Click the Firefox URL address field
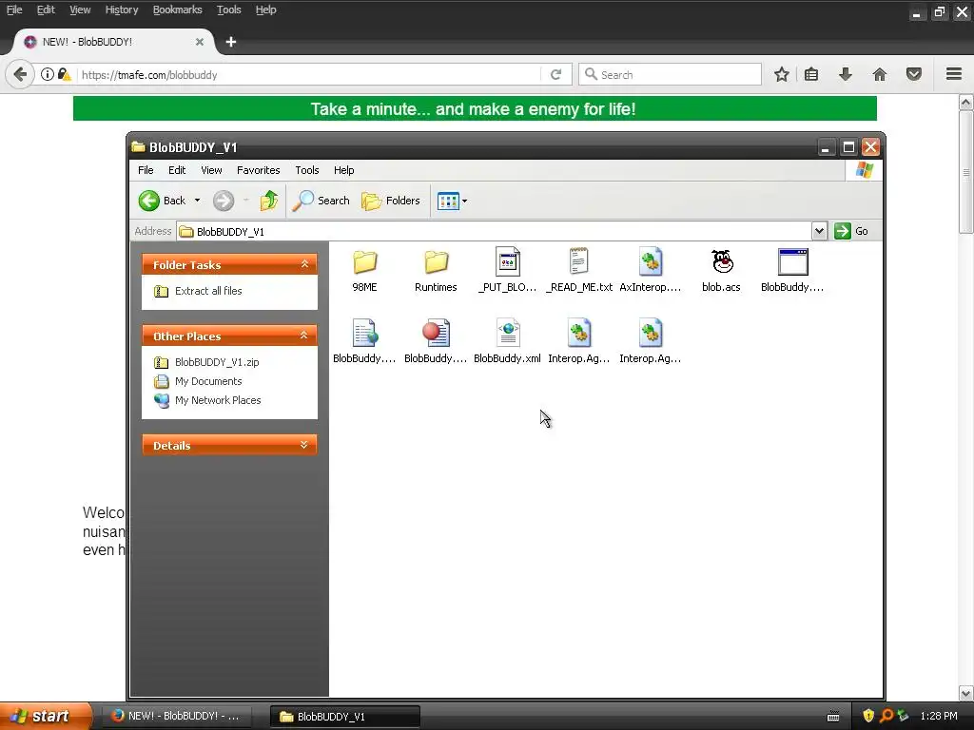 pos(309,74)
